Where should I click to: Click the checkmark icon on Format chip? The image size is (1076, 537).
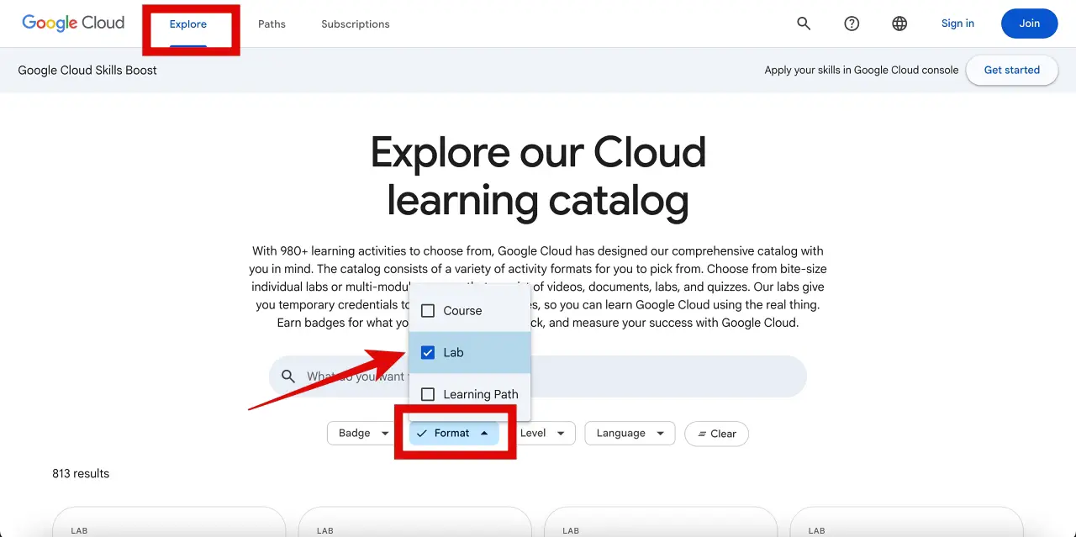tap(422, 434)
